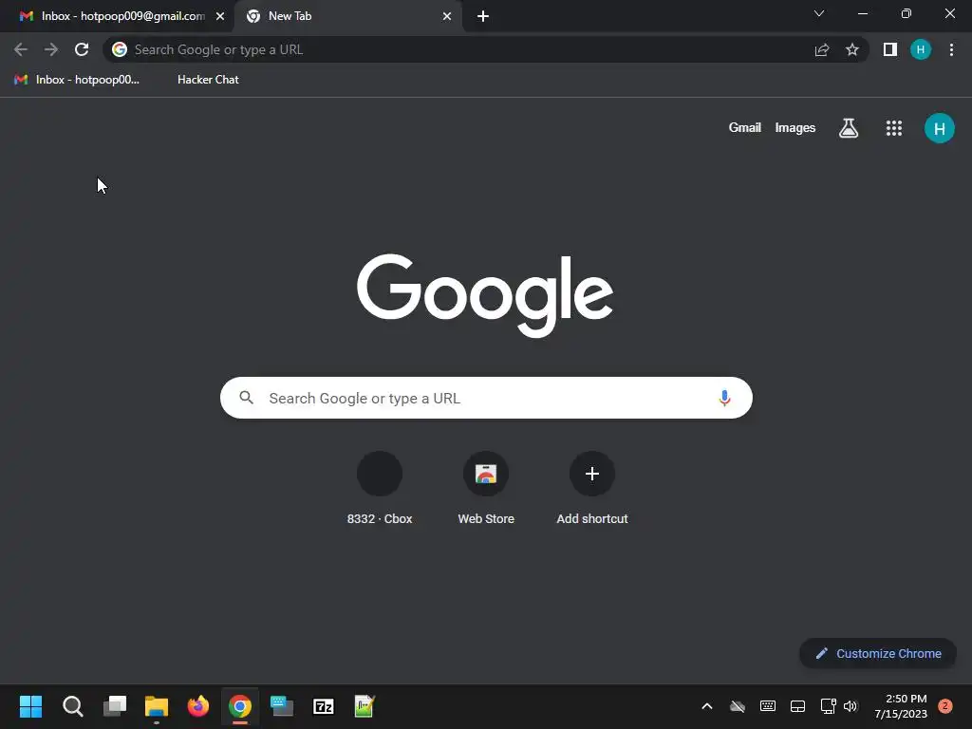Image resolution: width=972 pixels, height=729 pixels.
Task: Click the browser back arrow
Action: pos(21,49)
